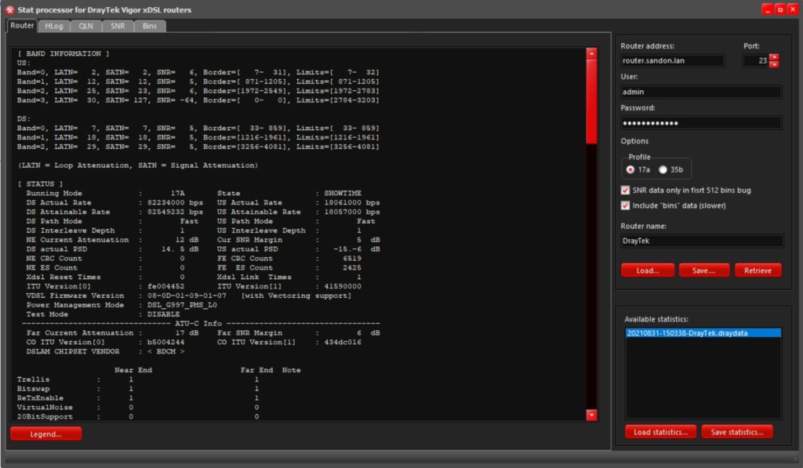Click the ATU-C Info separator heading
The height and width of the screenshot is (468, 803).
click(200, 324)
